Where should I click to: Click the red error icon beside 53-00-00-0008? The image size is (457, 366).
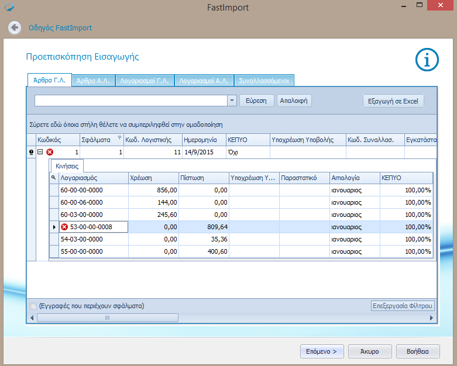coord(64,227)
